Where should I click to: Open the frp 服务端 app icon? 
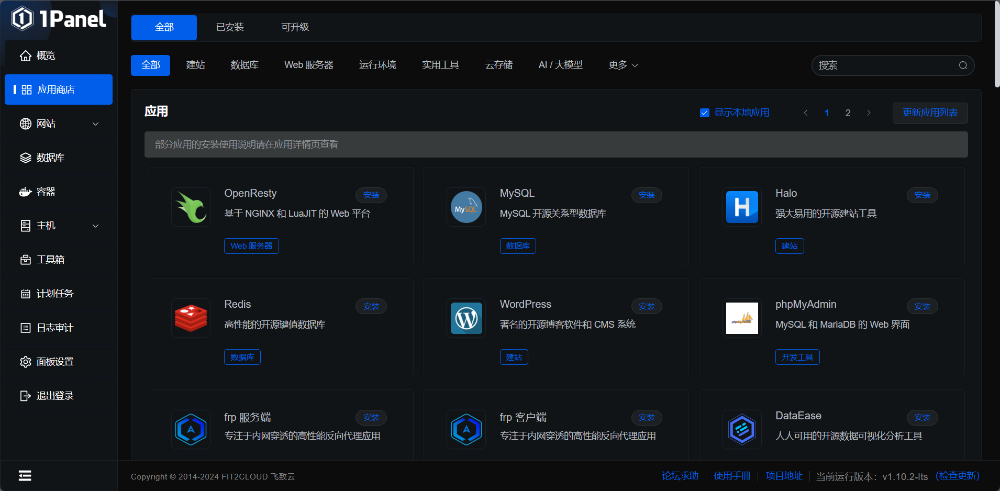coord(191,430)
